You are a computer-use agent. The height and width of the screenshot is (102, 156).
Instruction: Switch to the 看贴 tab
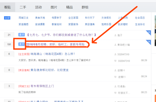(8, 7)
